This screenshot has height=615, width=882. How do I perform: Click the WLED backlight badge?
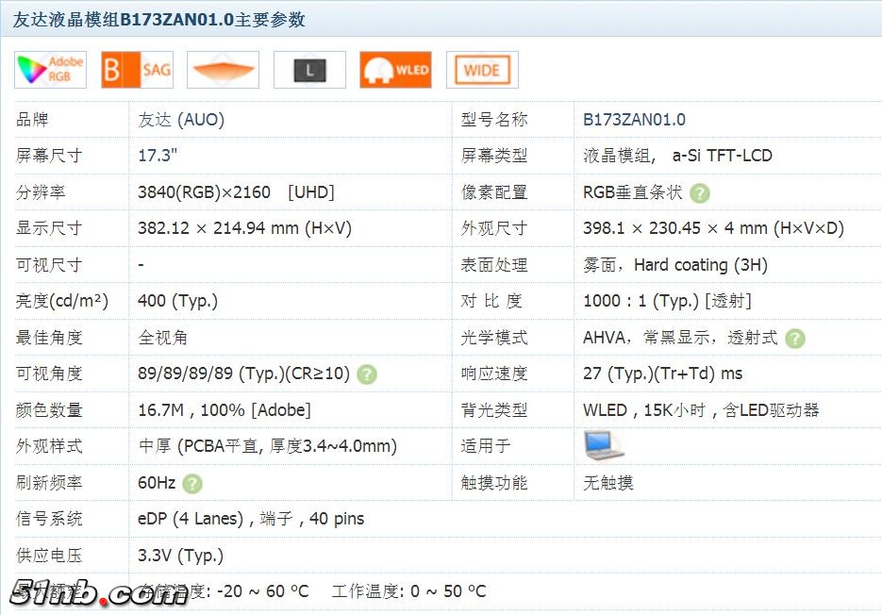(395, 70)
